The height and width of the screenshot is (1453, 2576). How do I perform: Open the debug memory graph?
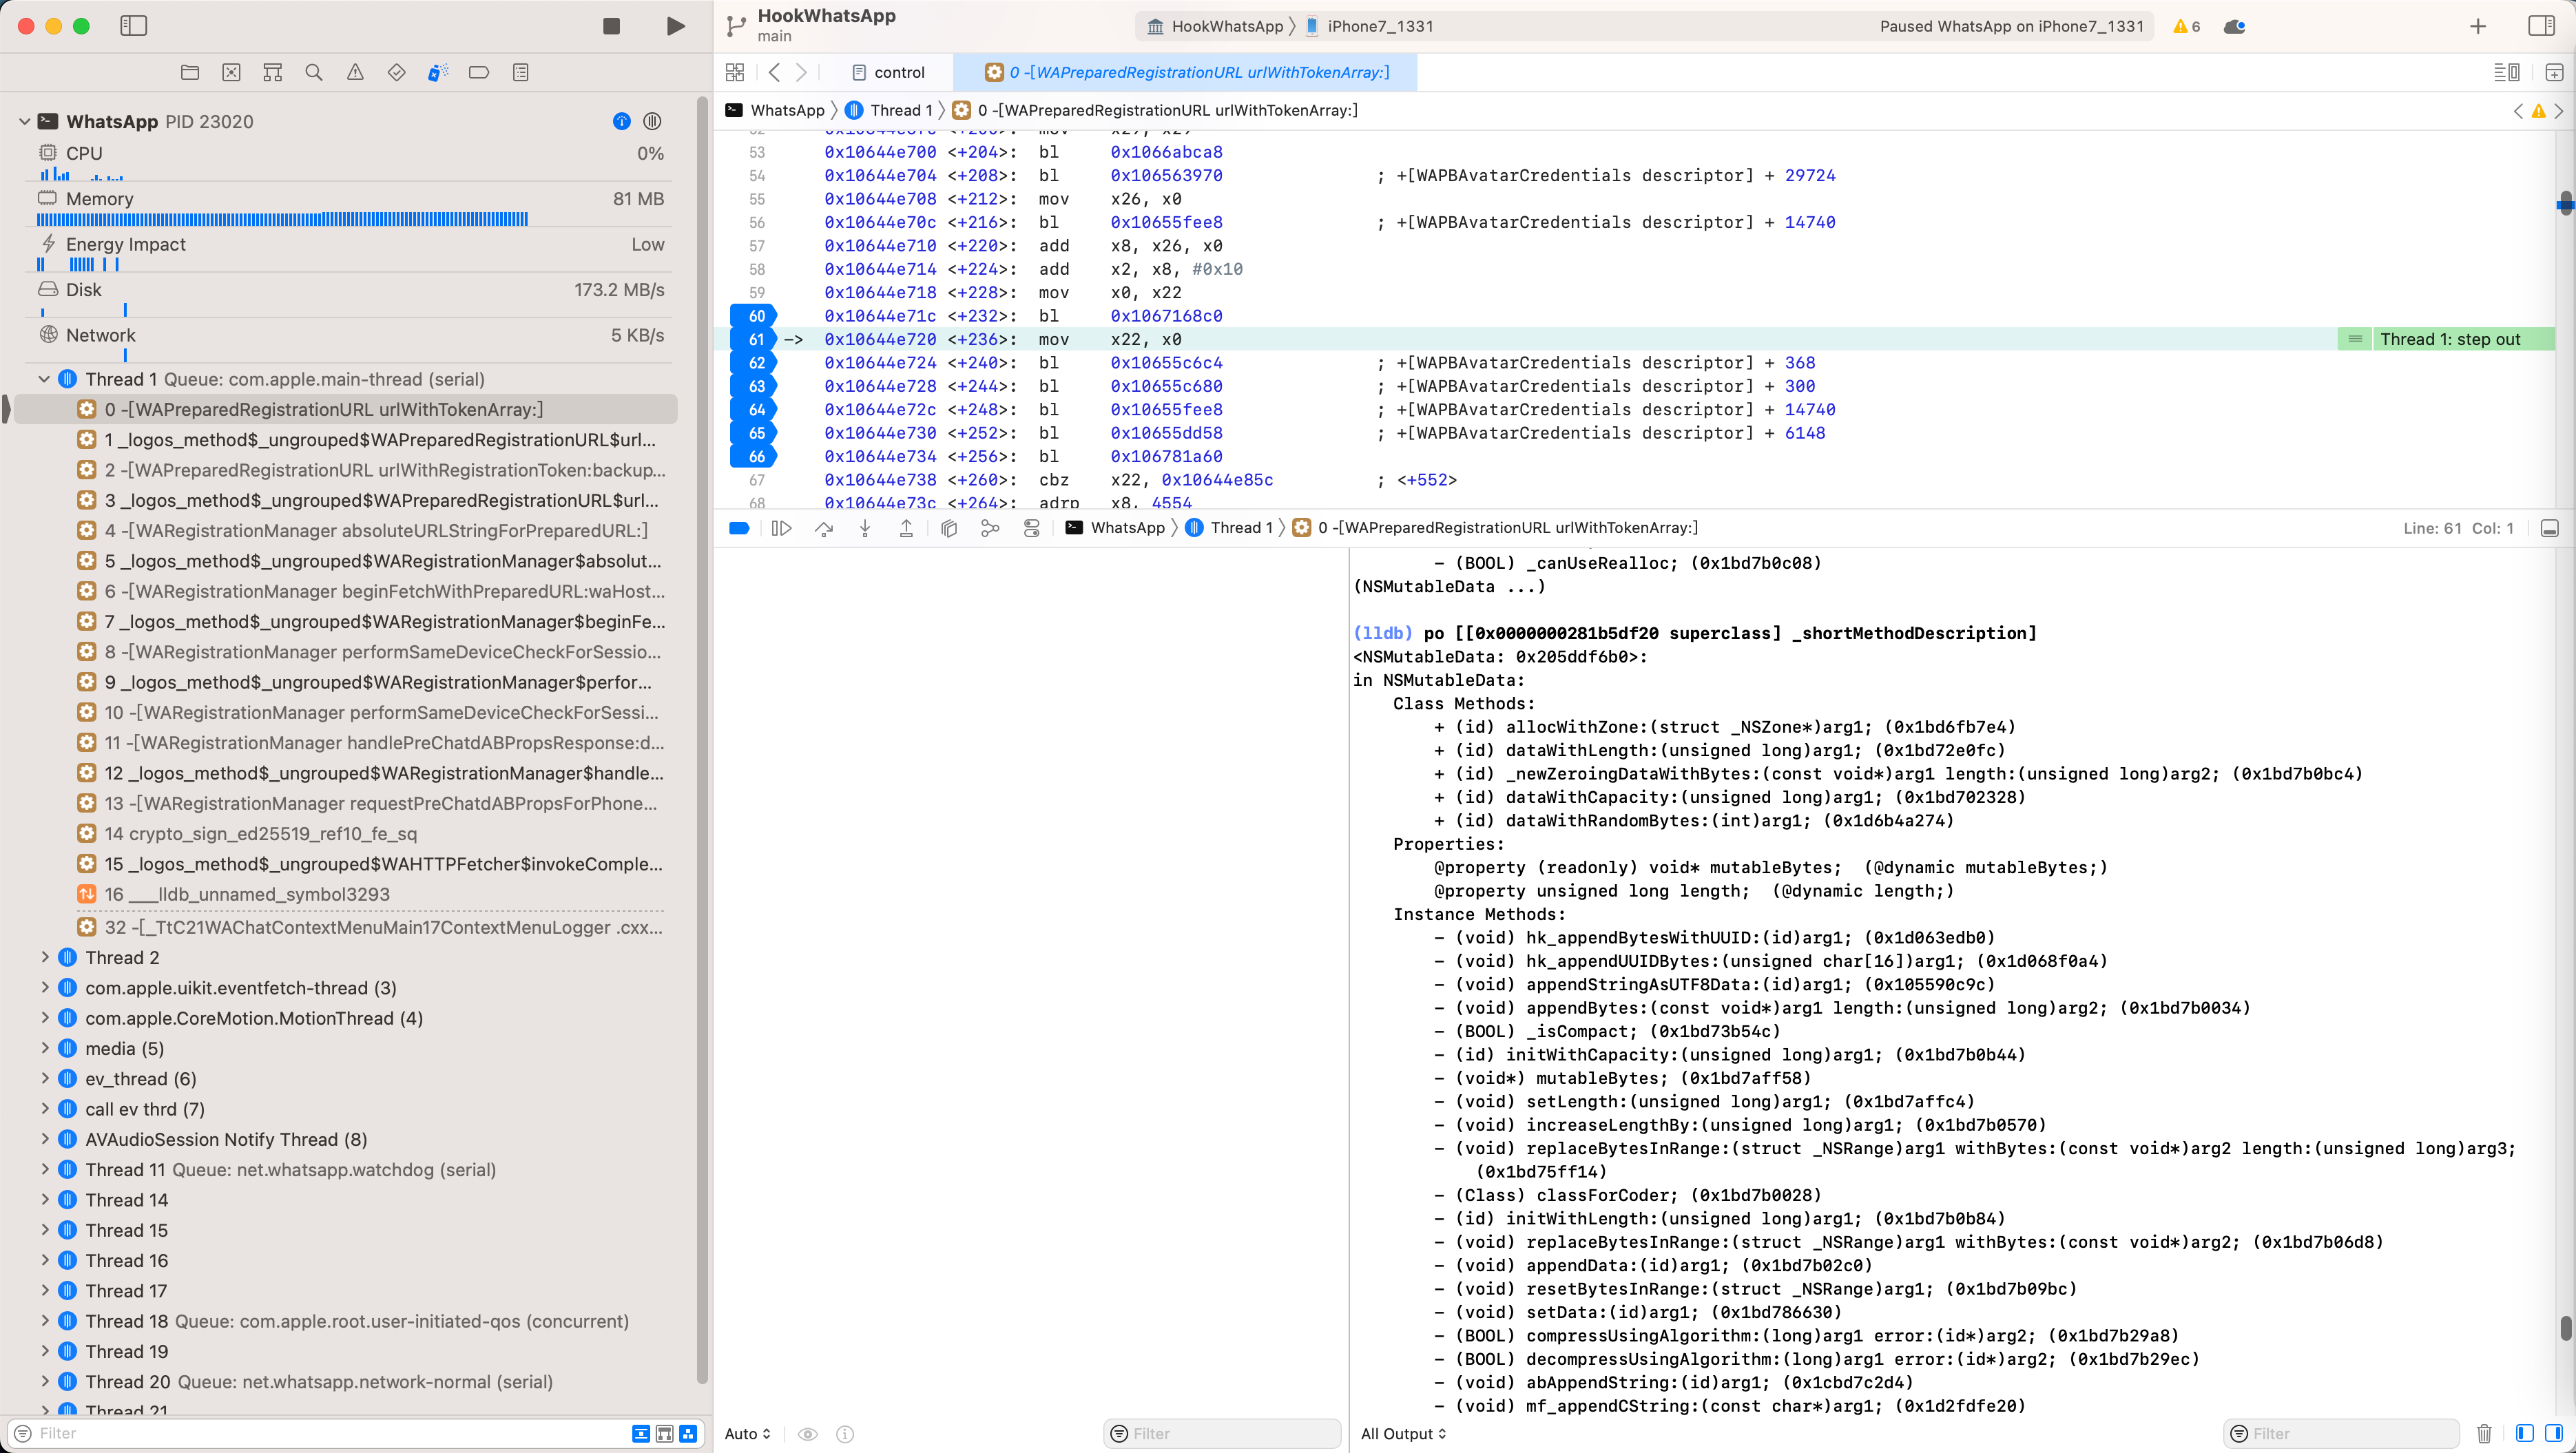(989, 528)
